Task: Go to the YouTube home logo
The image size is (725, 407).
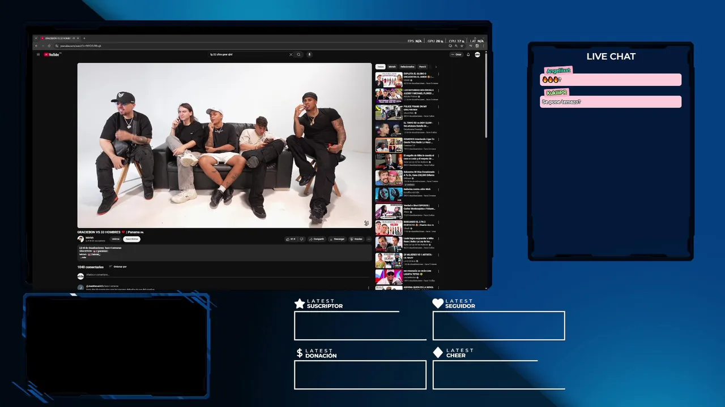Action: [x=52, y=55]
